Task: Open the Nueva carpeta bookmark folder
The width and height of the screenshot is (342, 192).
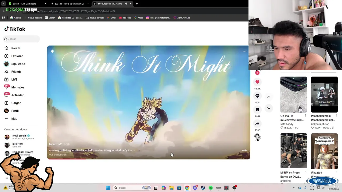Action: [x=95, y=18]
